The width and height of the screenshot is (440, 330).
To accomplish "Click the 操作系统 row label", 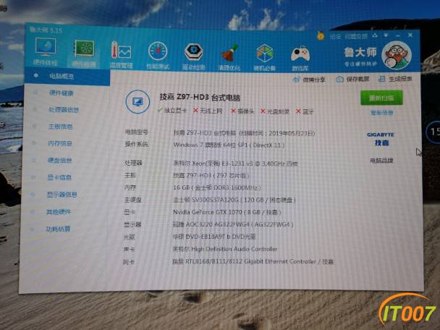I will [x=136, y=145].
